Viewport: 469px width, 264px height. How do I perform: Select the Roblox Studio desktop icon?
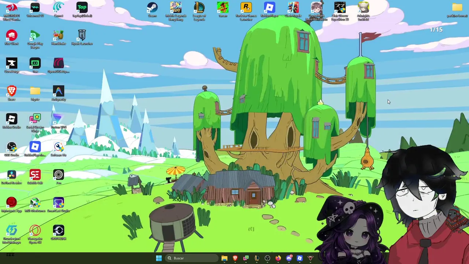(12, 121)
